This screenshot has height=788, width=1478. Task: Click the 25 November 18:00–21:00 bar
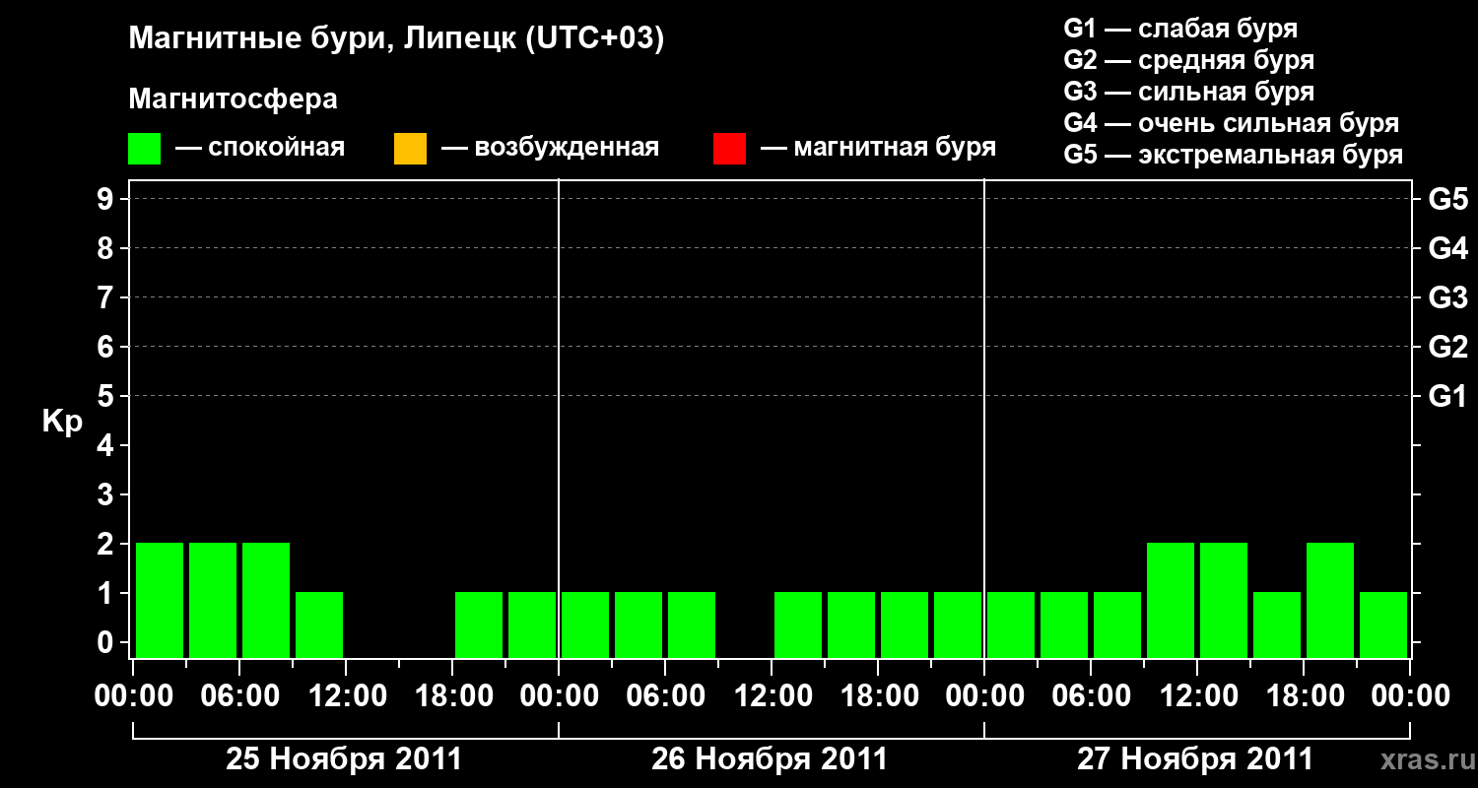click(479, 624)
